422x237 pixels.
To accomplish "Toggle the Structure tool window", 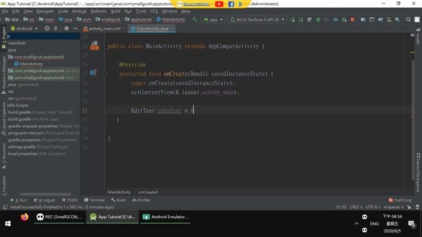I will point(4,156).
